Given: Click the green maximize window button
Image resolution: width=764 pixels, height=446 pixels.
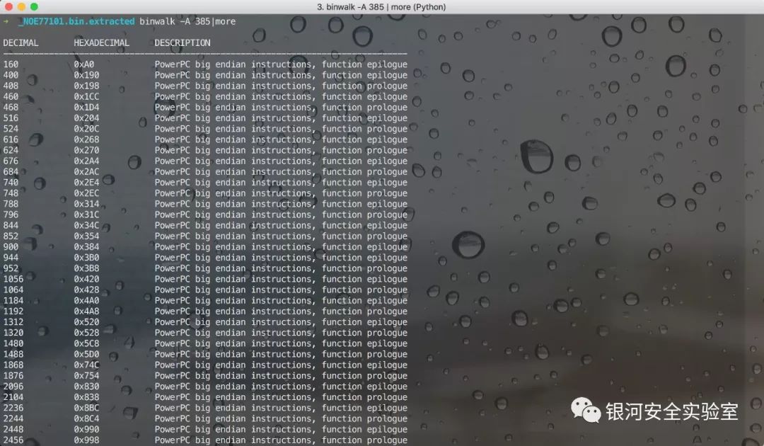Looking at the screenshot, I should point(34,6).
